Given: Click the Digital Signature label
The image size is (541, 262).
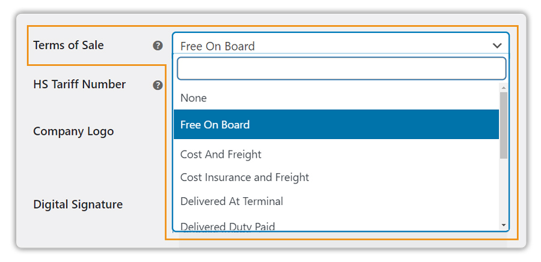Looking at the screenshot, I should [78, 204].
